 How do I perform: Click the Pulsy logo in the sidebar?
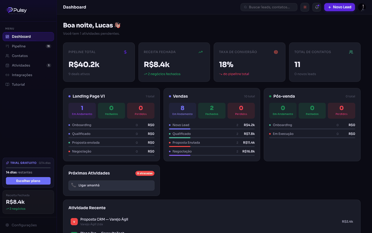point(16,10)
